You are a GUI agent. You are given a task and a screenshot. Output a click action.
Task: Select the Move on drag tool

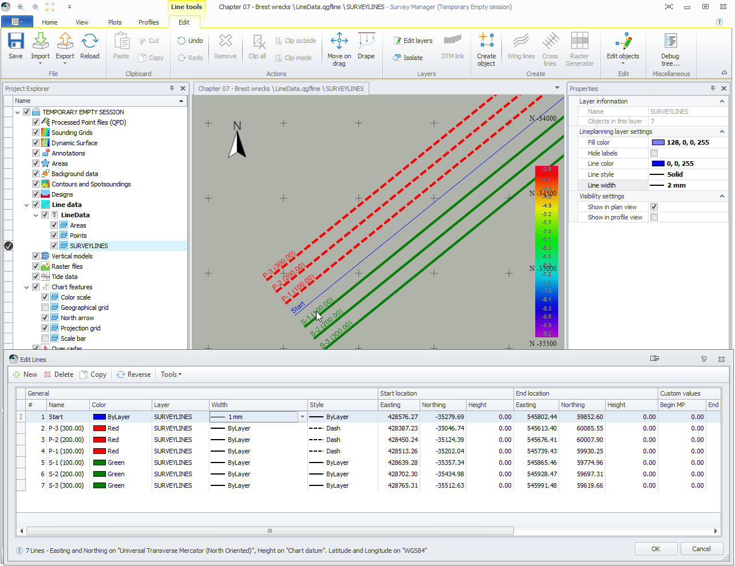[x=339, y=49]
